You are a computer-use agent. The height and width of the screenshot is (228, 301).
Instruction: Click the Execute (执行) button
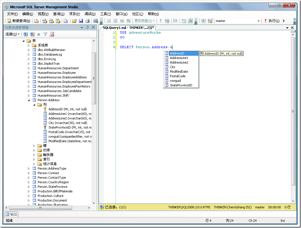(x=272, y=21)
